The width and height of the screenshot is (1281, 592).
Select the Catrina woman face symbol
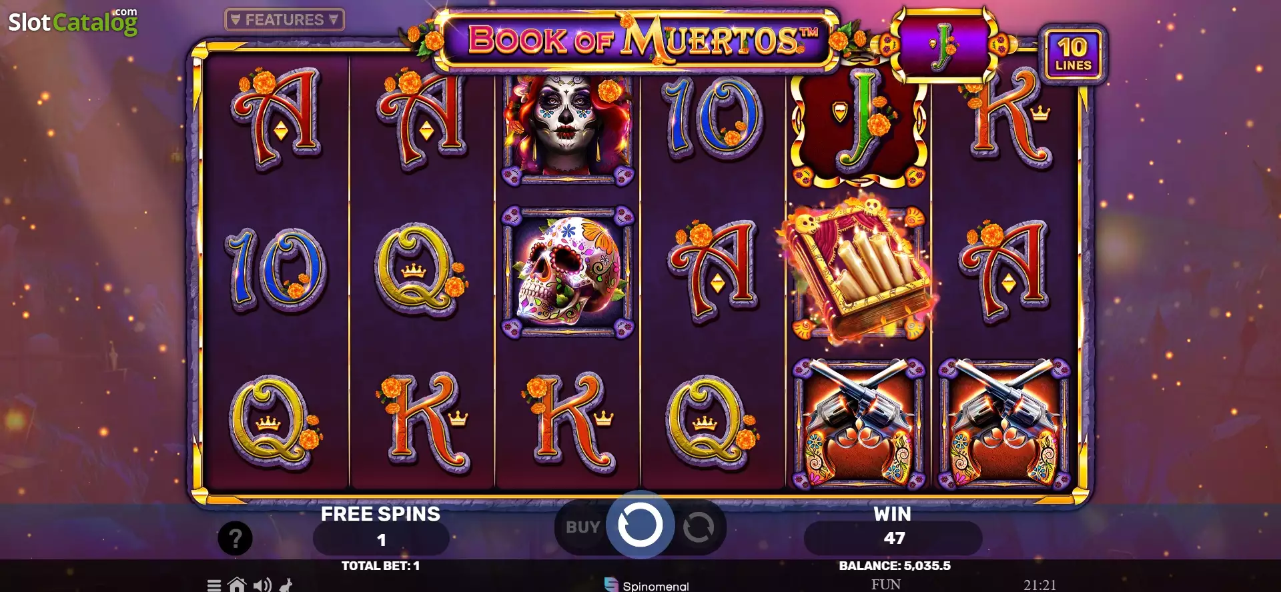(567, 128)
